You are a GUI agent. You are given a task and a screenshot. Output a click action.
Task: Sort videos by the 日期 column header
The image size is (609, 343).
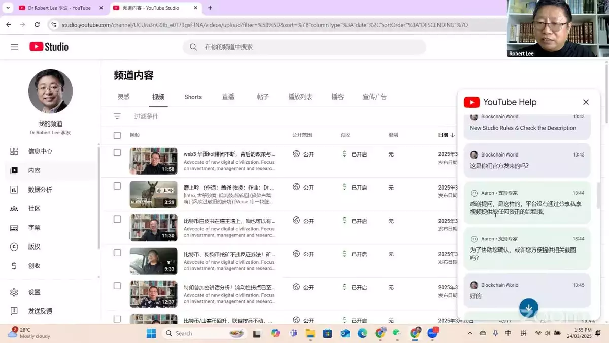click(x=446, y=135)
